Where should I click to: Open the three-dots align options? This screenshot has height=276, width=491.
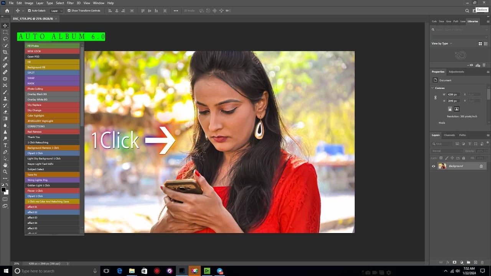pos(176,11)
